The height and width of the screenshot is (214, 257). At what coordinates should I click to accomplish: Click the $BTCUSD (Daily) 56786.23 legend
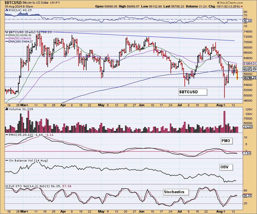(x=30, y=32)
